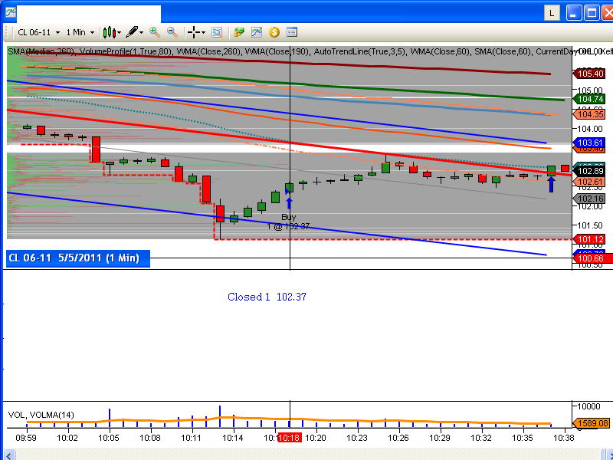The width and height of the screenshot is (613, 460).
Task: Click the horizontal scrollbar left arrow
Action: (x=8, y=455)
